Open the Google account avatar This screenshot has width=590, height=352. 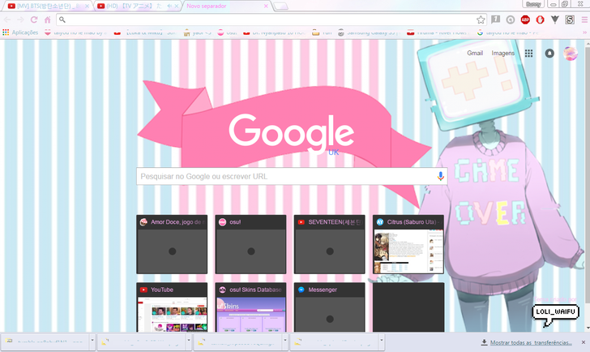[x=571, y=54]
